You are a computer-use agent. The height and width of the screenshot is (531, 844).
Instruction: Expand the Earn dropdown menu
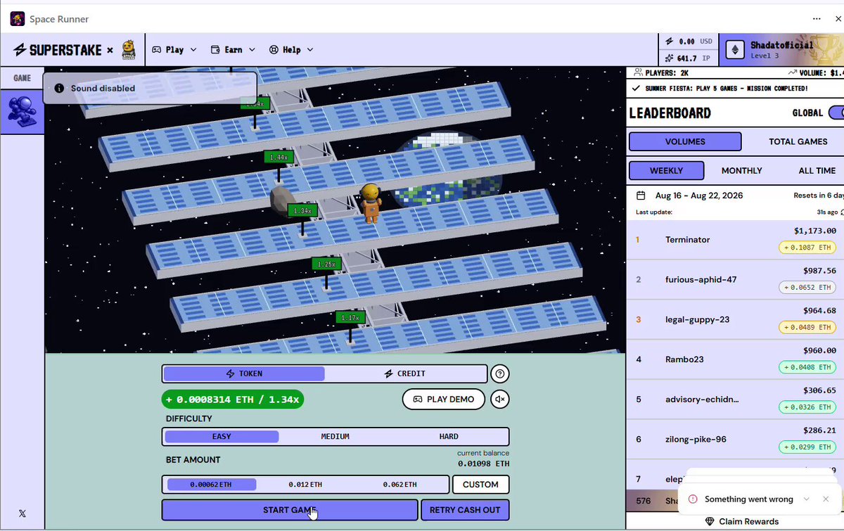(x=233, y=50)
